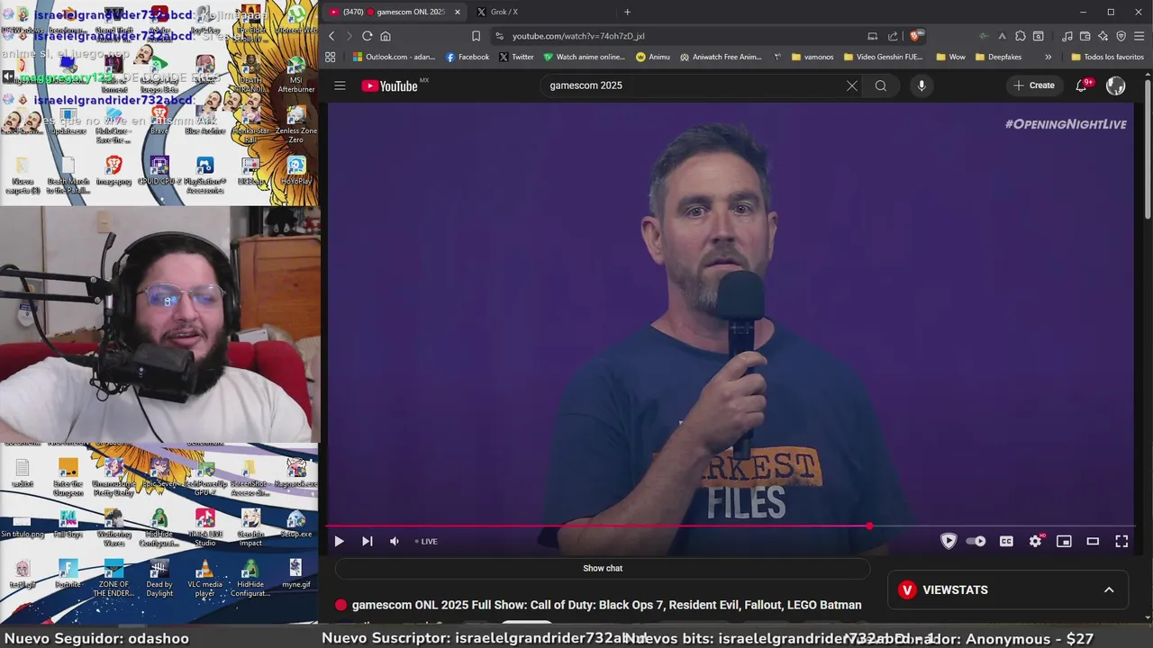Run YouTube search with the magnifier button

[x=881, y=85]
